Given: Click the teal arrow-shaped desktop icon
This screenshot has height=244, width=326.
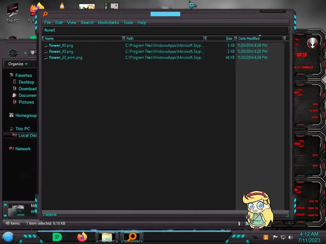Looking at the screenshot, I should pyautogui.click(x=193, y=5).
